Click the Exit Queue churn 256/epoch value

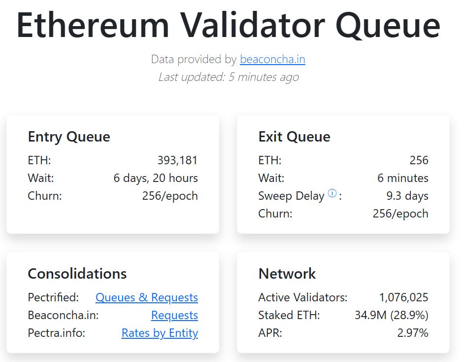coord(400,214)
